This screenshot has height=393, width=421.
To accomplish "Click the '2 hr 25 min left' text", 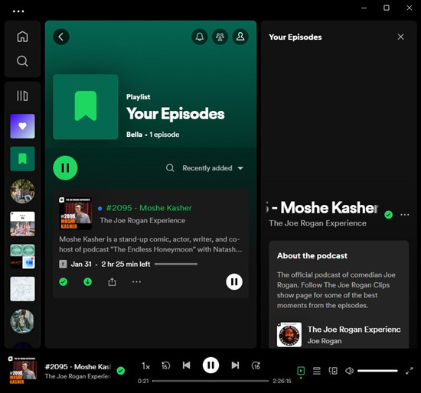I will pyautogui.click(x=126, y=265).
